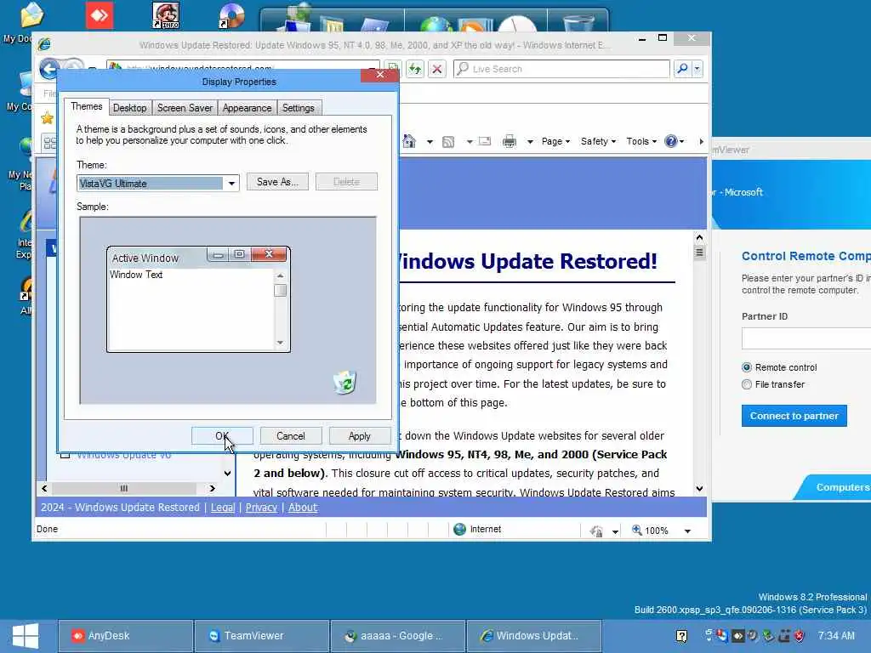Screen dimensions: 871x653
Task: Click the Partner ID field in TeamViewer
Action: [806, 338]
